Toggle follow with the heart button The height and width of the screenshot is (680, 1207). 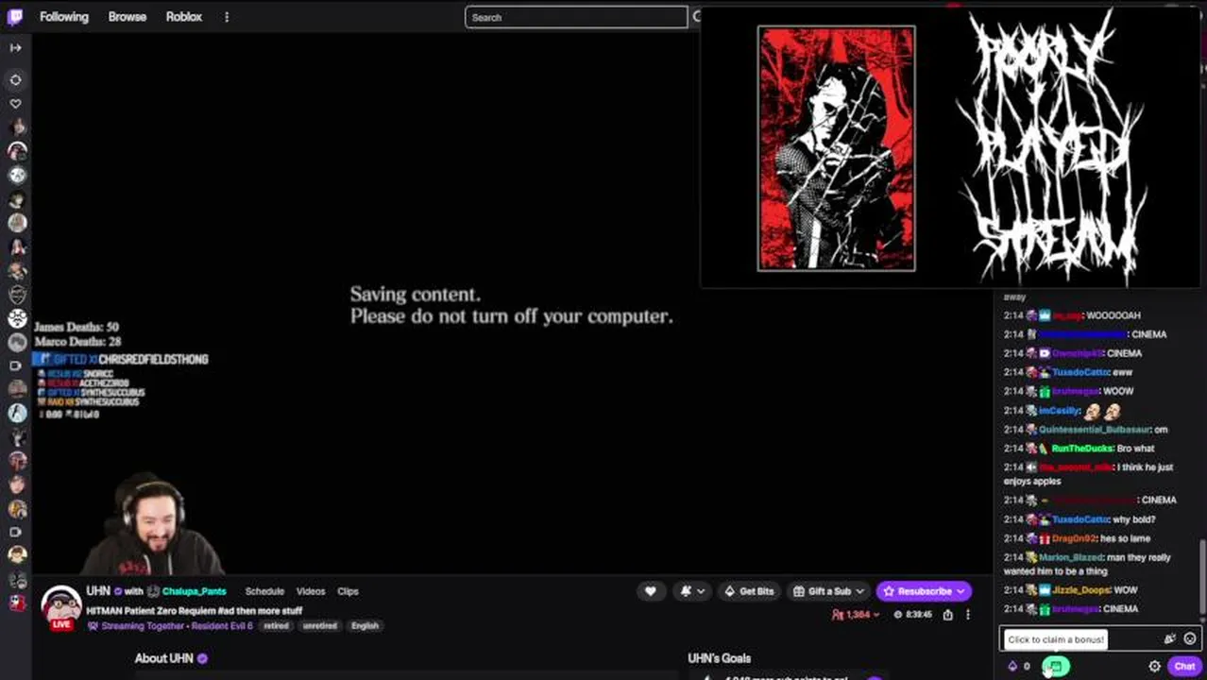coord(650,591)
